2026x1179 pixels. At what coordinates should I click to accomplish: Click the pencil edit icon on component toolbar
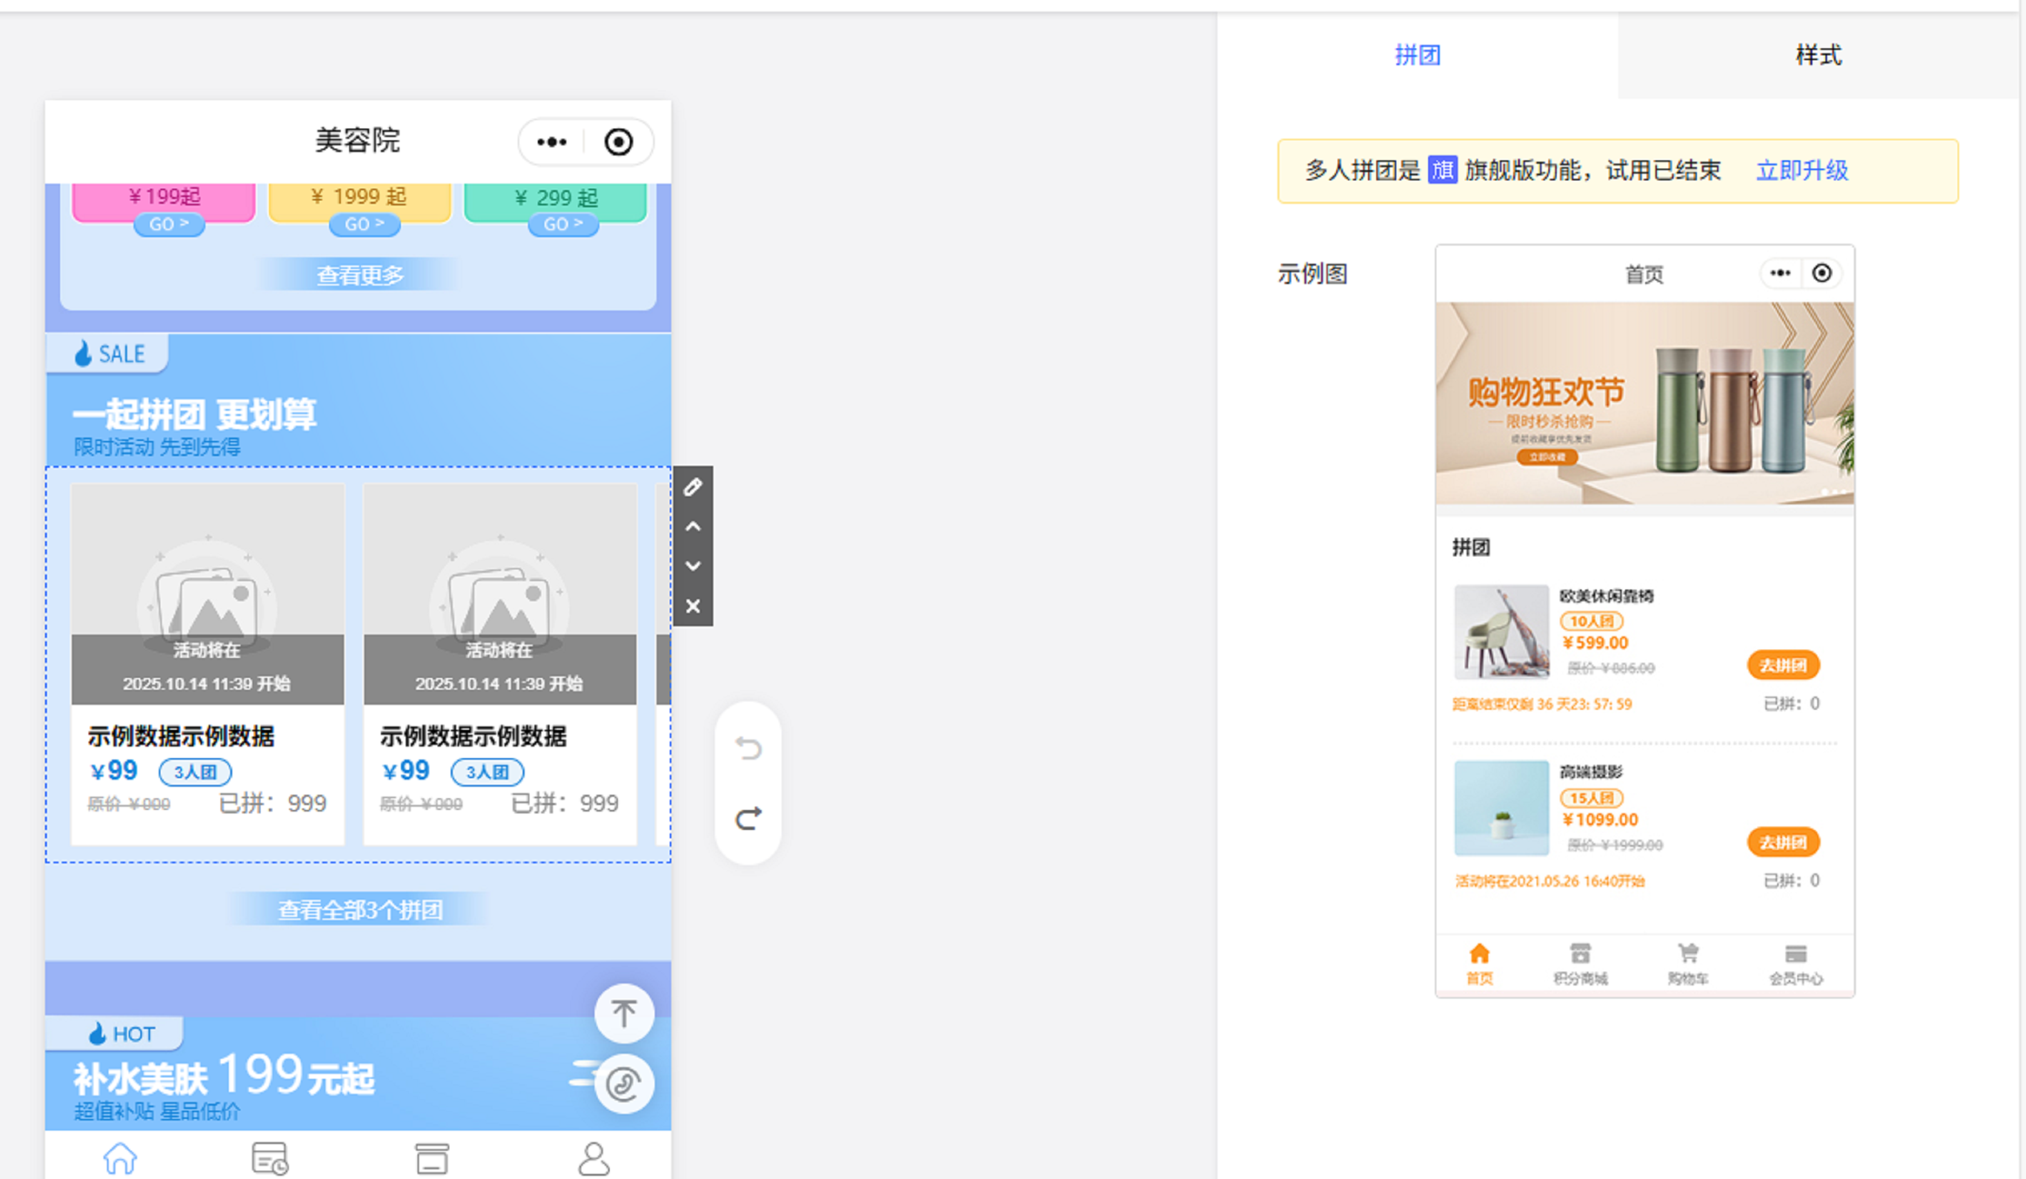pyautogui.click(x=692, y=487)
